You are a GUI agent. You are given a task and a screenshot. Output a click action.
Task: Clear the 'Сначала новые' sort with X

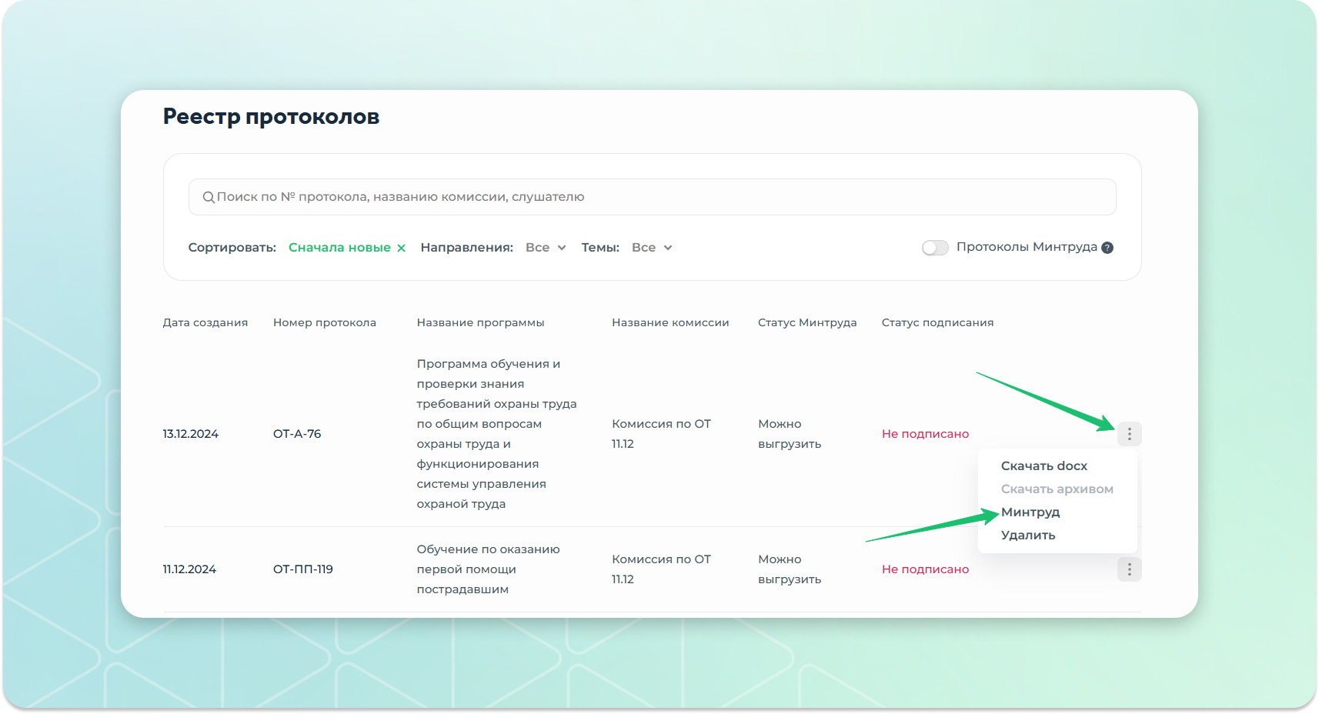(x=401, y=248)
